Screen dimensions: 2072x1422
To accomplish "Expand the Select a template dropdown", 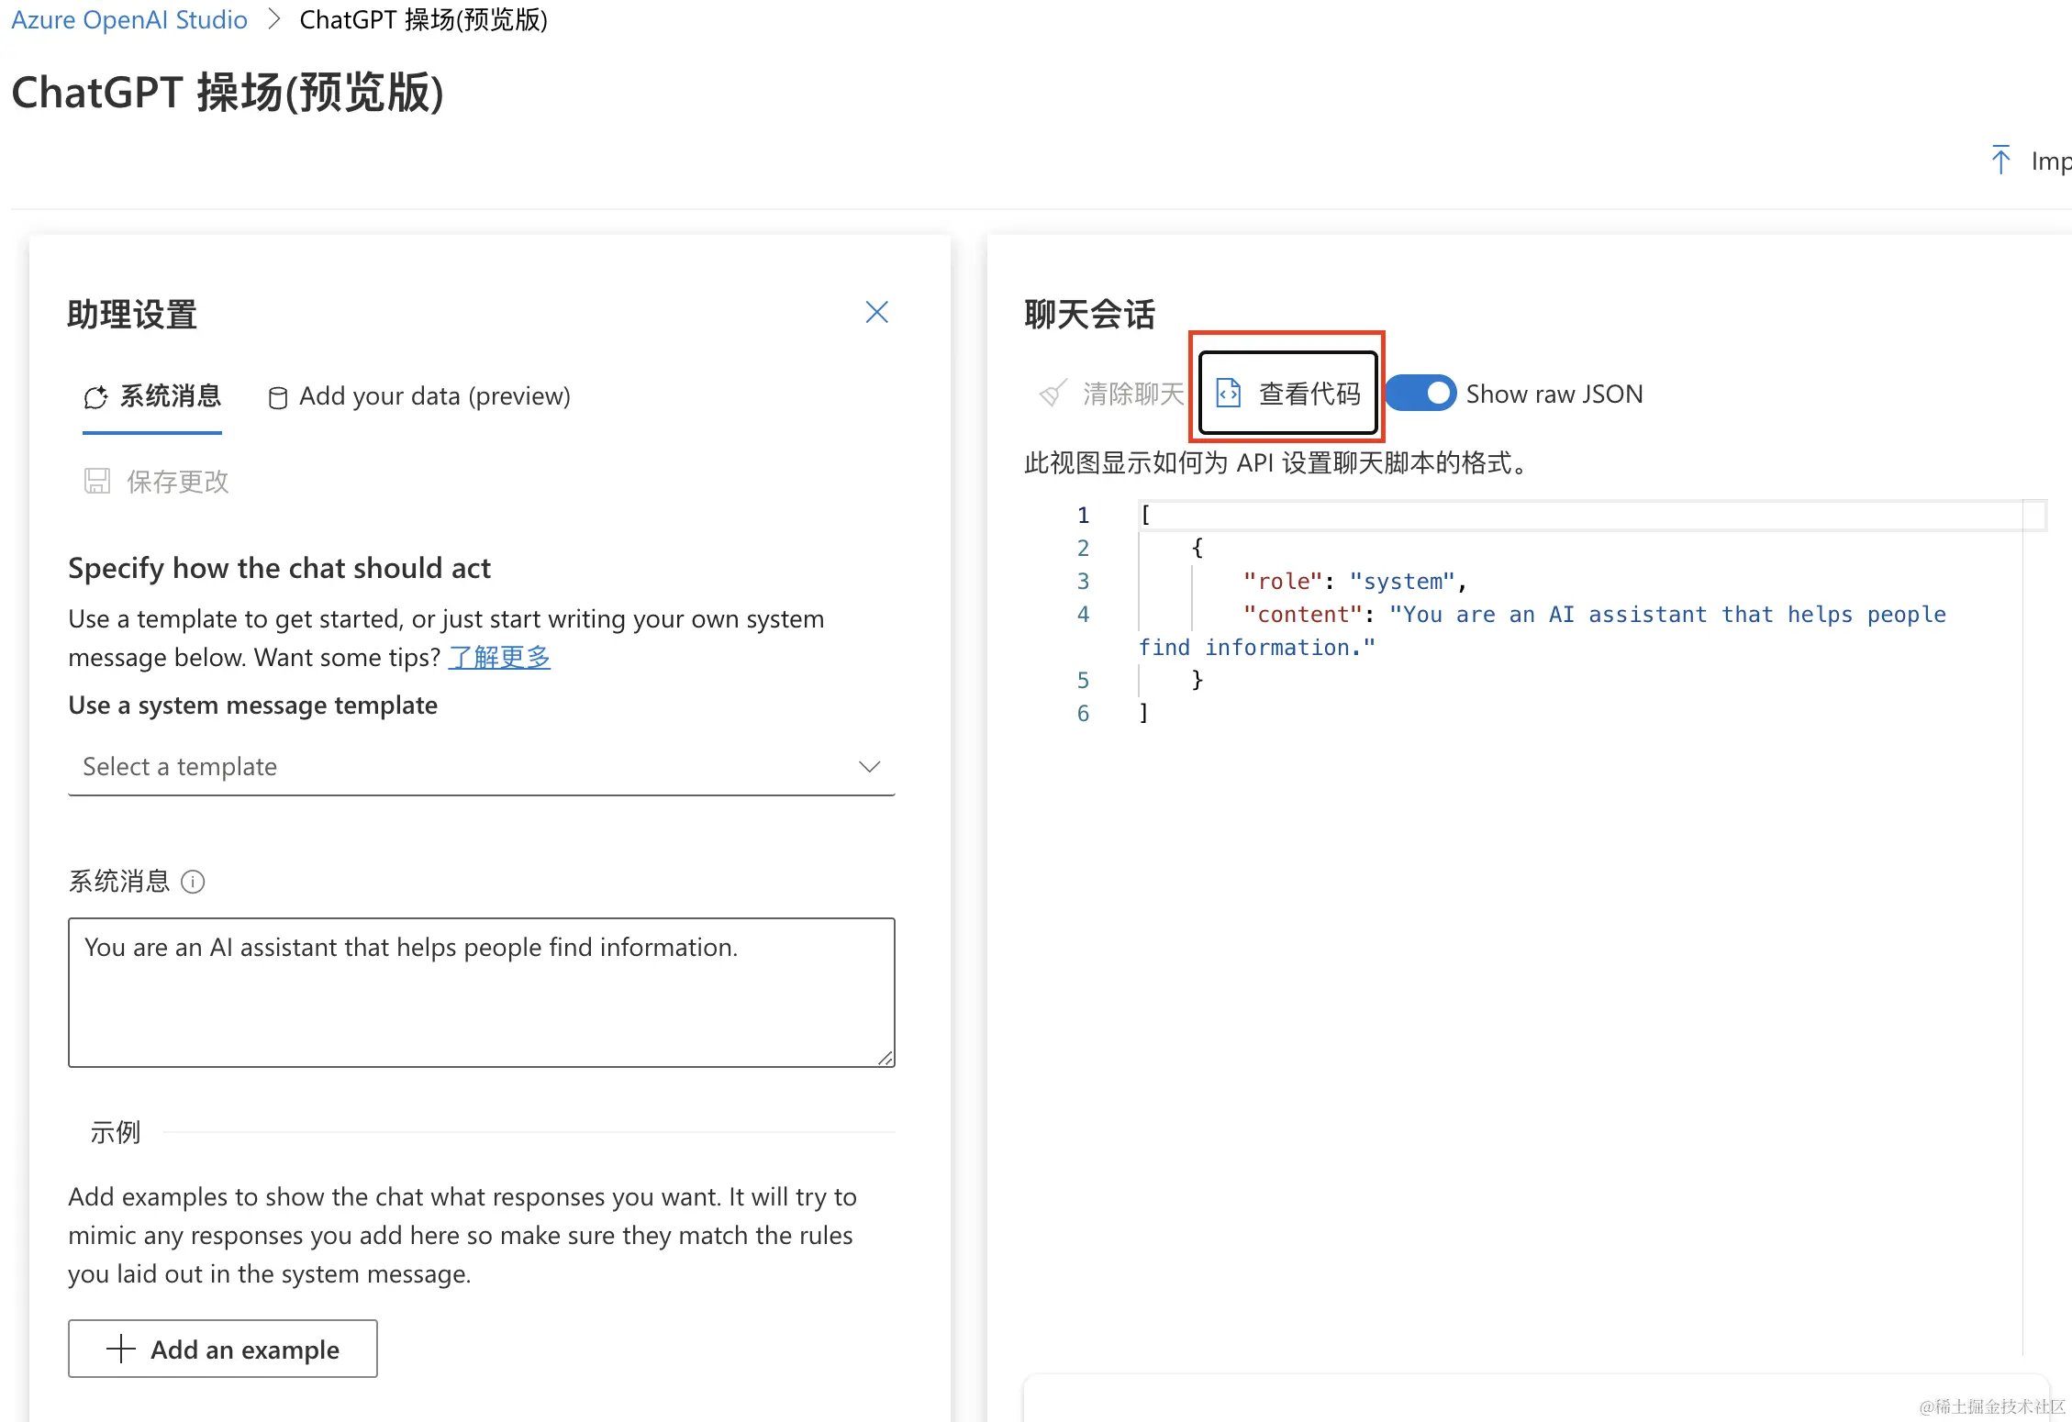I will [x=481, y=767].
